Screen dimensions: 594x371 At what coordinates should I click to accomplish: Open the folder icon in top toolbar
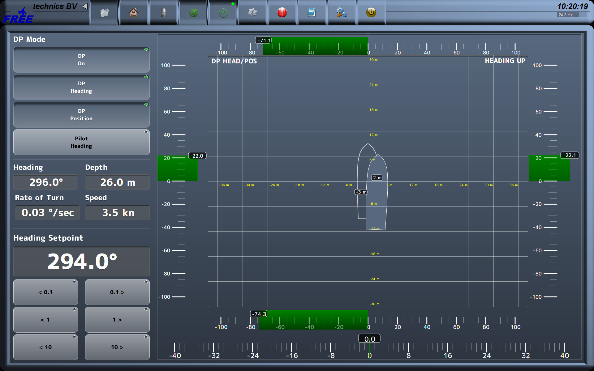[x=105, y=13]
